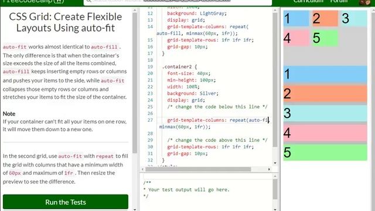Click the code editor's scroll-down arrow
The height and width of the screenshot is (211, 375).
coord(275,163)
